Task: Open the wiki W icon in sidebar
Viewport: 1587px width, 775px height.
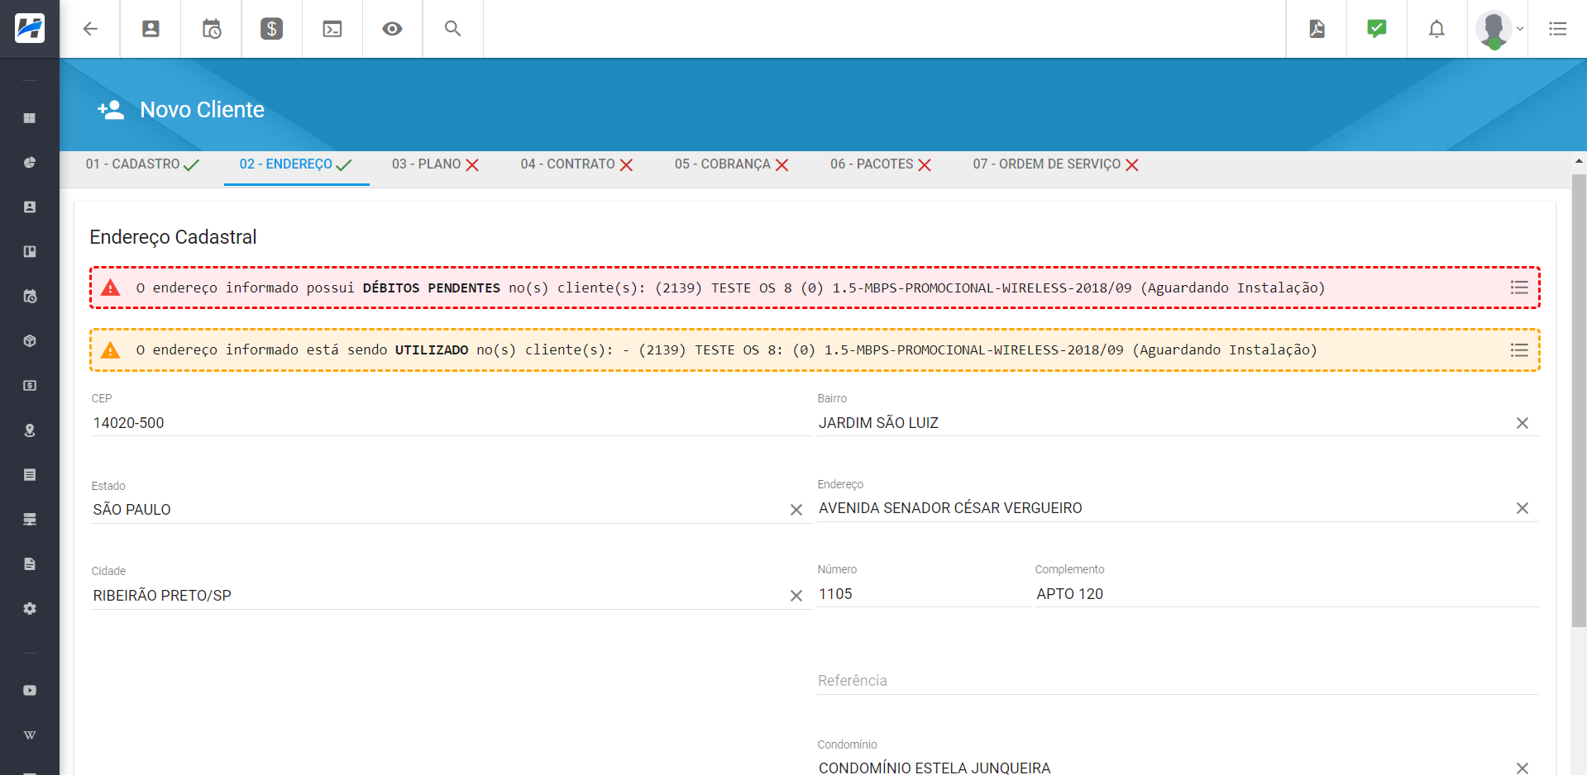Action: click(30, 735)
